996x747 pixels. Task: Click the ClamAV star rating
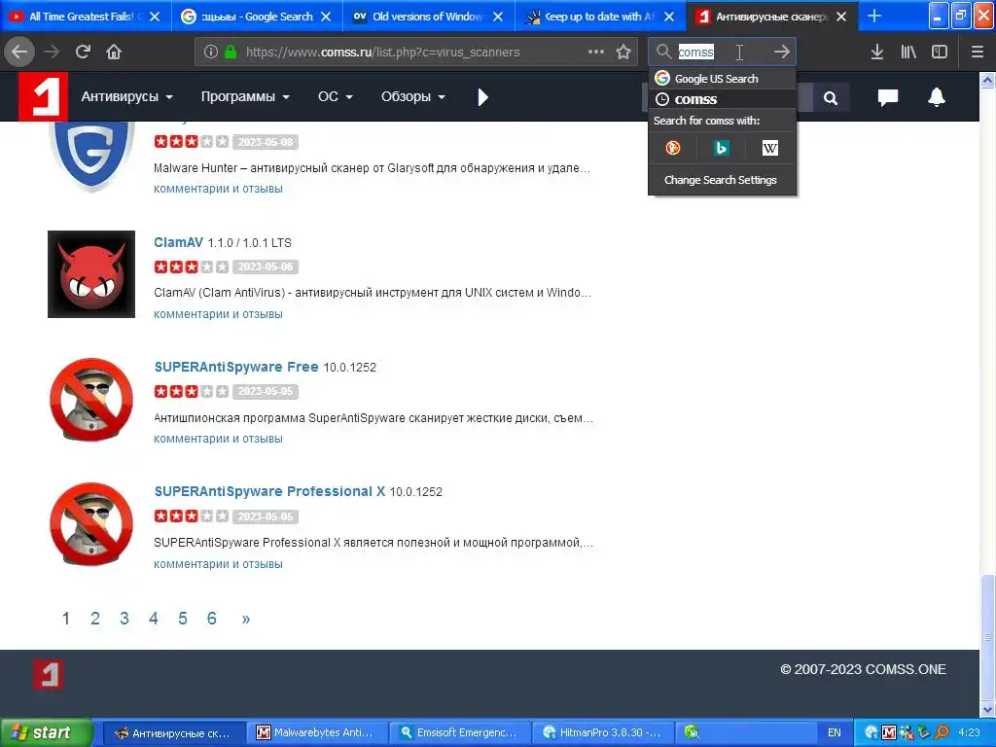pyautogui.click(x=192, y=267)
